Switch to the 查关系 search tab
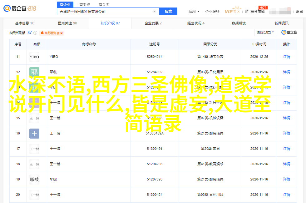306x203 pixels. point(104,4)
